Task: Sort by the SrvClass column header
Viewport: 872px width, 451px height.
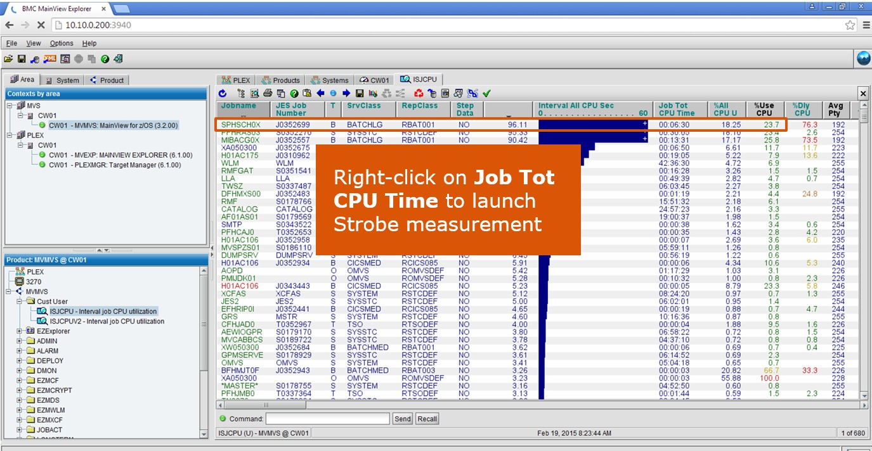Action: pos(369,109)
